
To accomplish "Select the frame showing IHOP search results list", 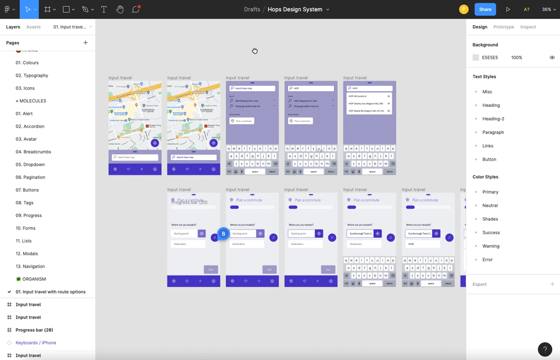I will [370, 128].
